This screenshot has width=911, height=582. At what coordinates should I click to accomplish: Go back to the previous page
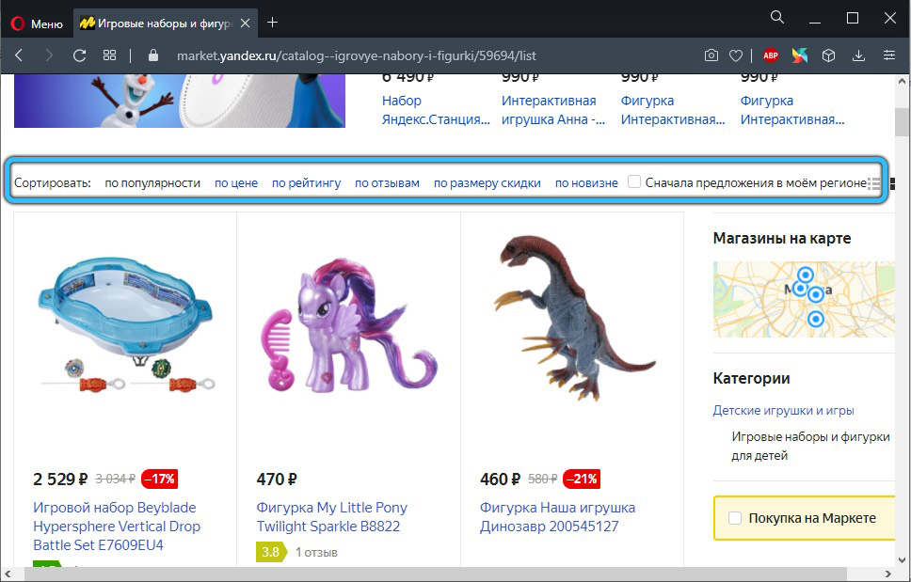coord(19,55)
